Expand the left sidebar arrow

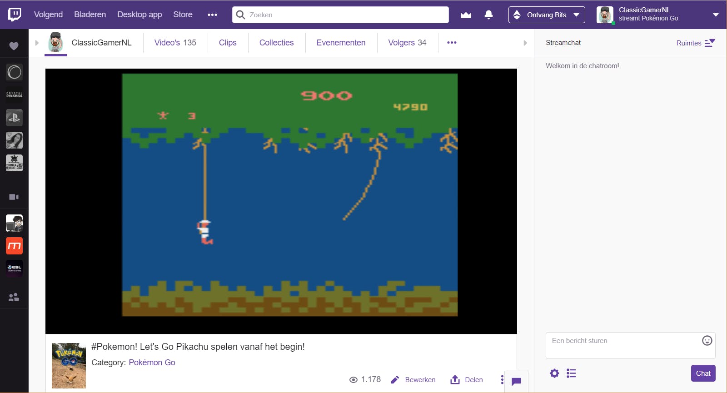37,43
